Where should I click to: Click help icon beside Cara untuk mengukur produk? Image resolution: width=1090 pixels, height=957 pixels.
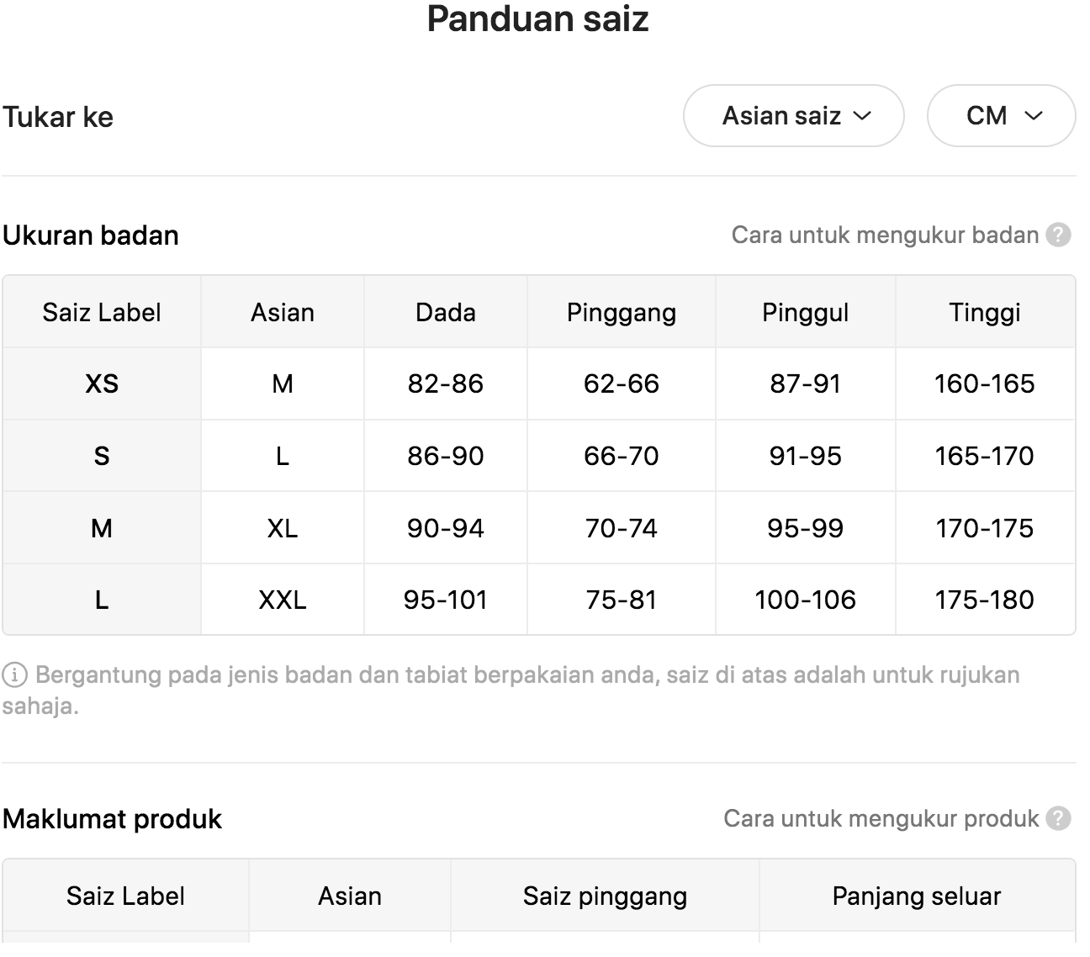[1058, 819]
